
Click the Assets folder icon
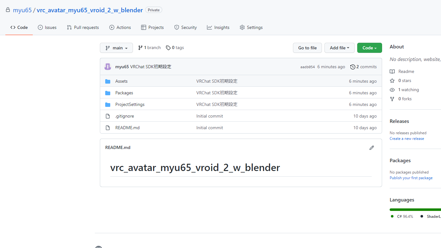click(x=108, y=81)
